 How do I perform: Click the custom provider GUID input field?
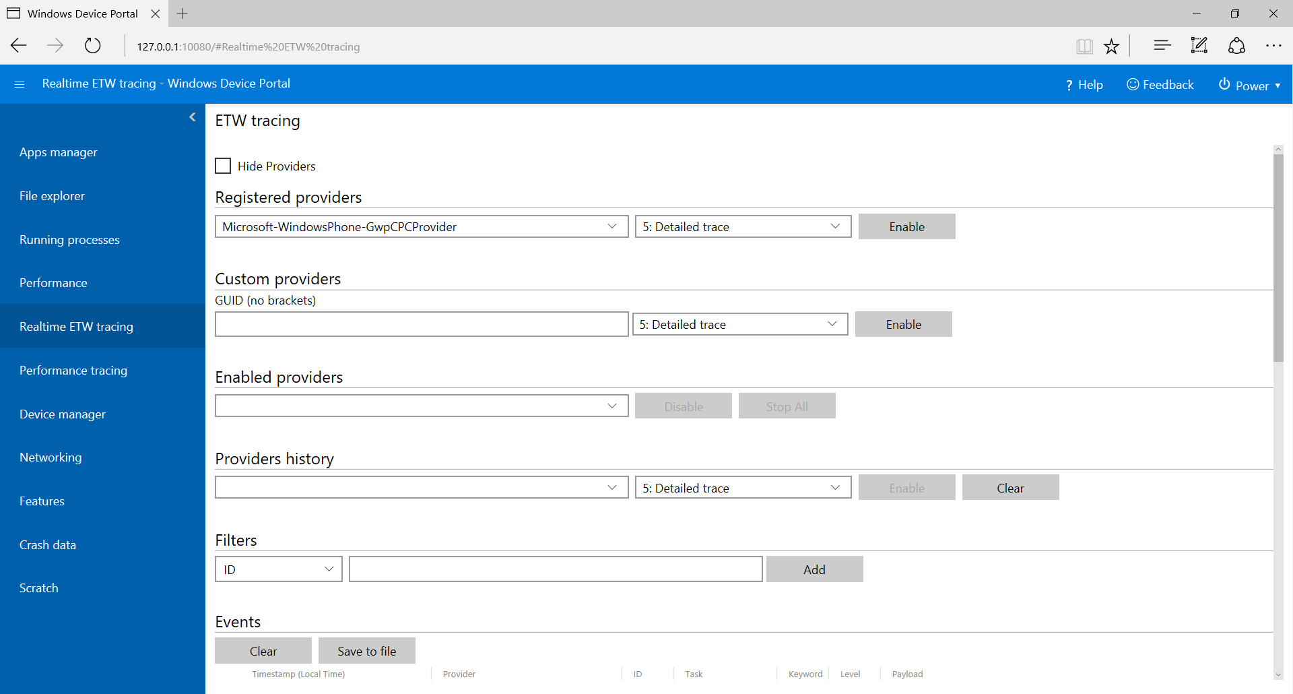(421, 324)
